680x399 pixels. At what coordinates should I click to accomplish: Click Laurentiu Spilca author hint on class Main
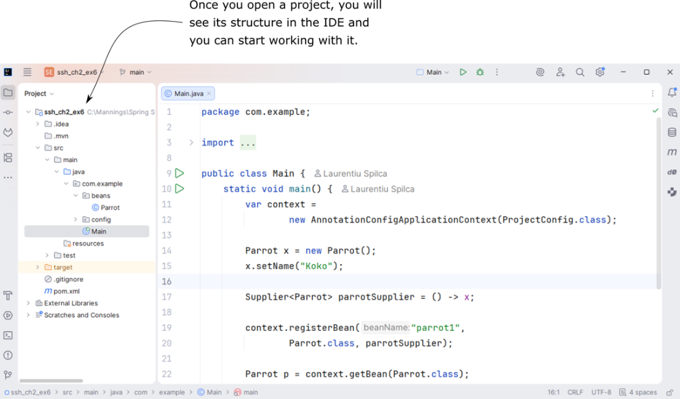tap(351, 174)
